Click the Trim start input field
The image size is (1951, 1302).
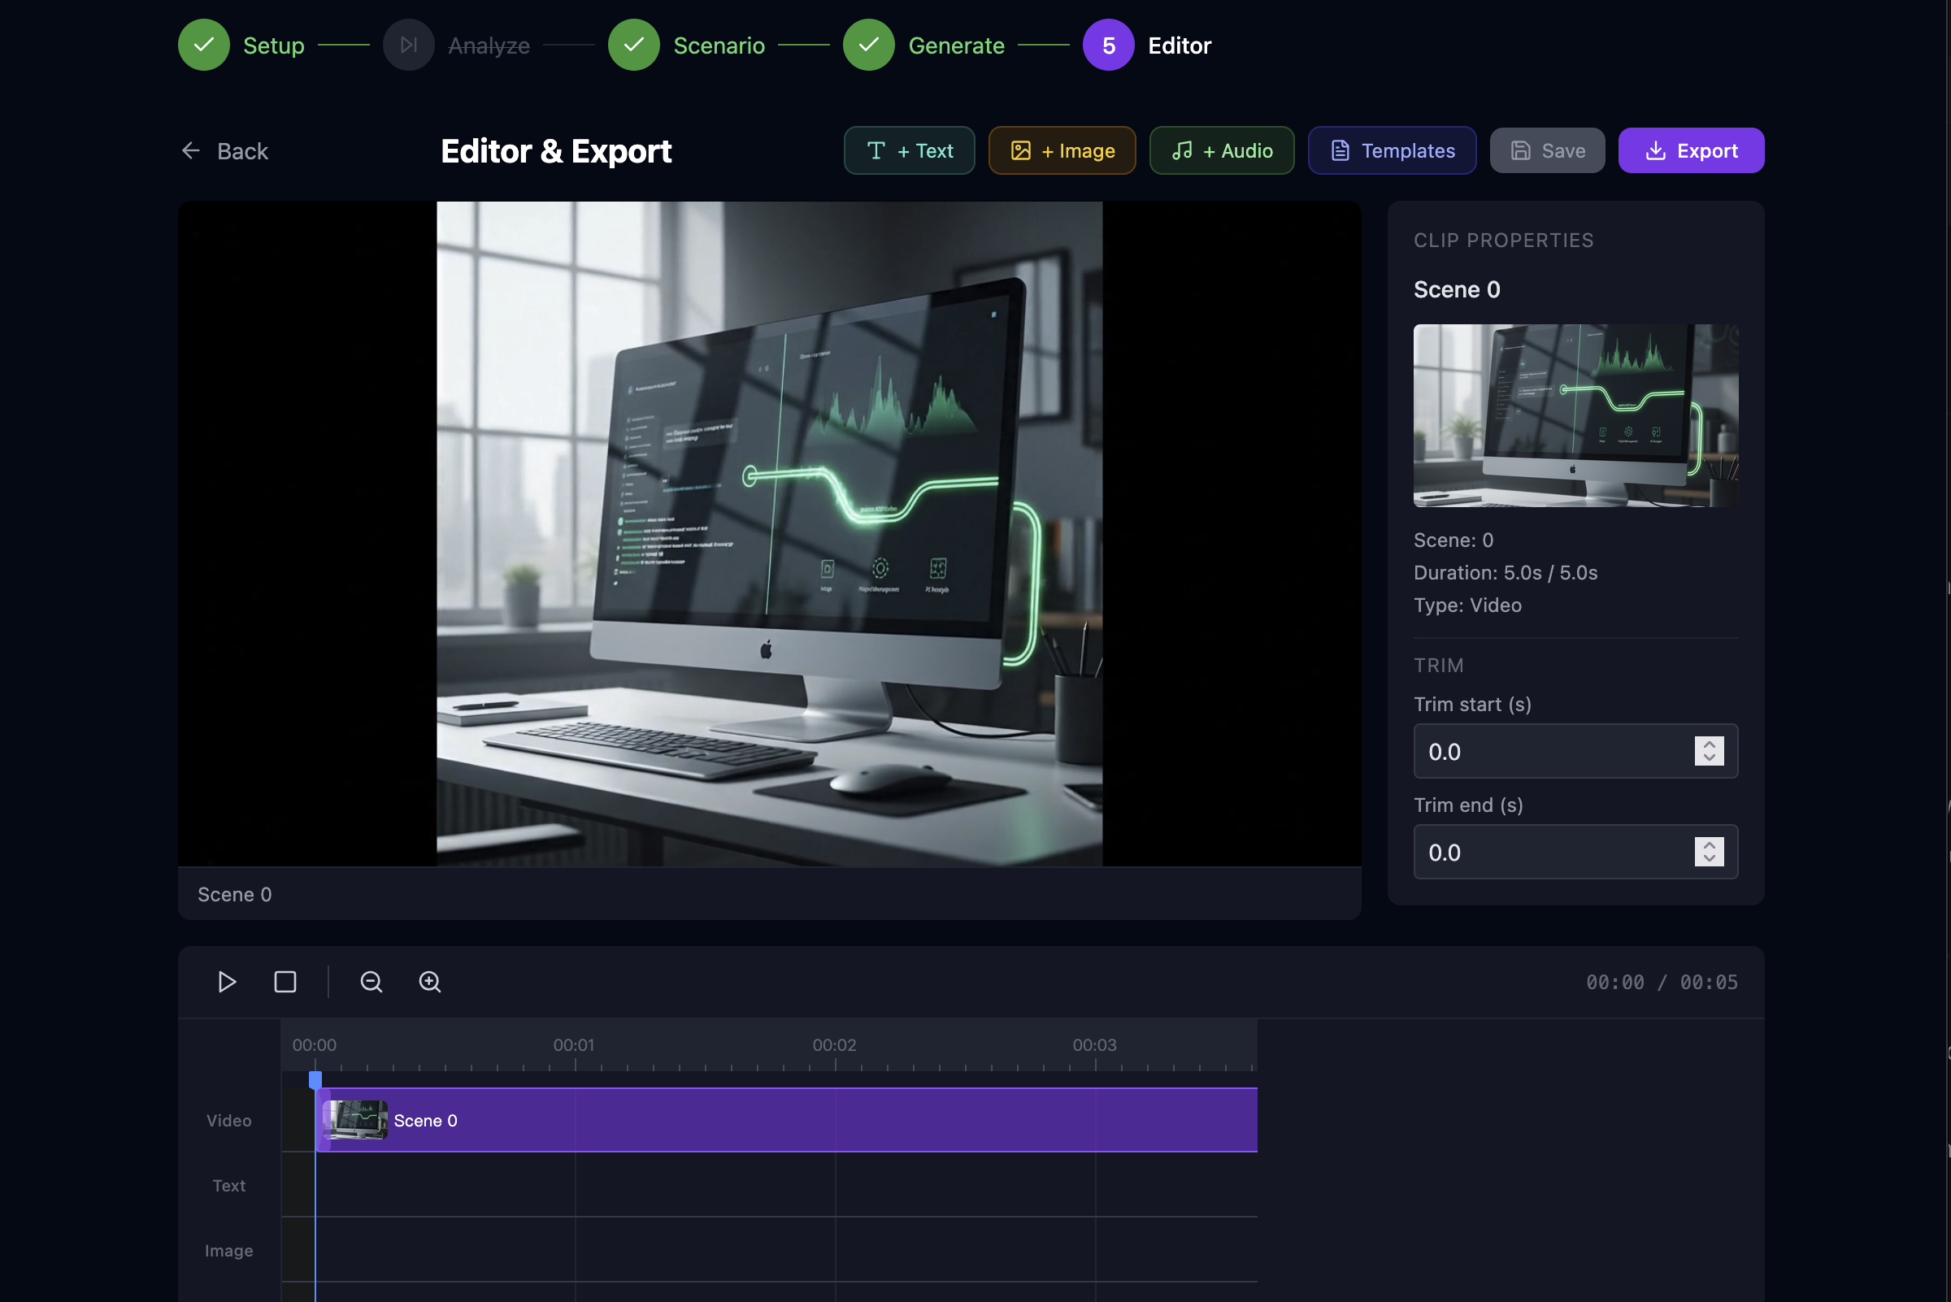point(1549,752)
